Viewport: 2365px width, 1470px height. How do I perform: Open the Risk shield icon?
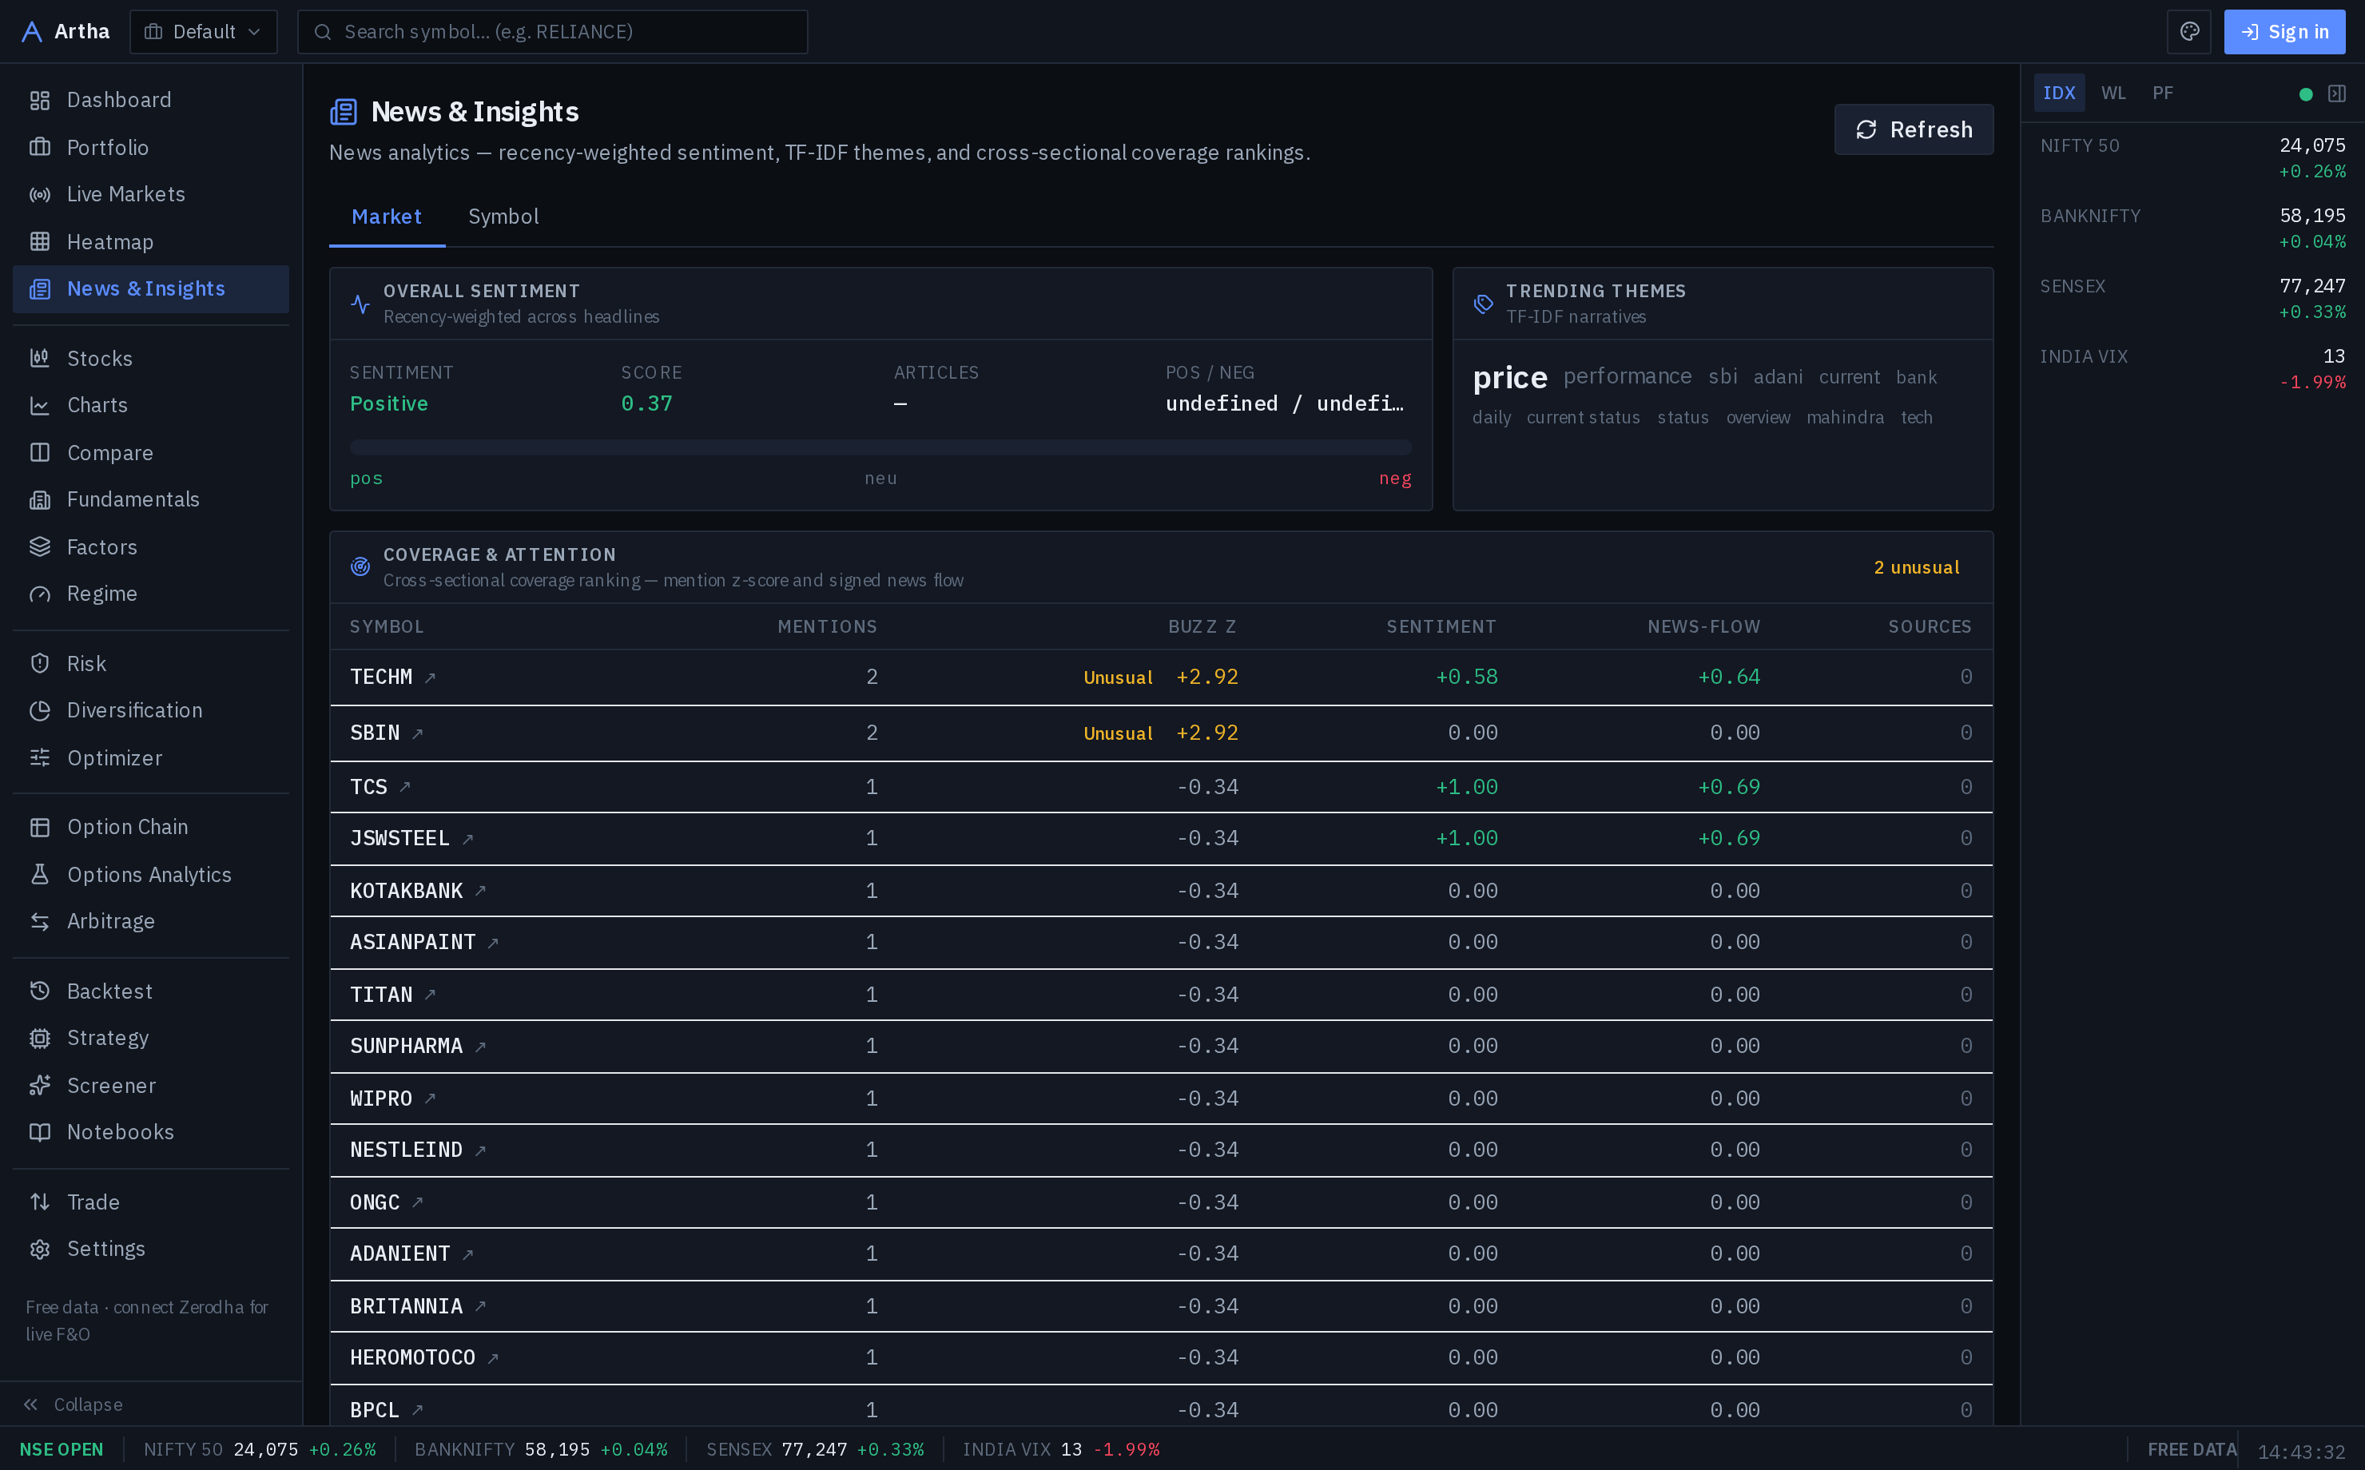tap(40, 663)
